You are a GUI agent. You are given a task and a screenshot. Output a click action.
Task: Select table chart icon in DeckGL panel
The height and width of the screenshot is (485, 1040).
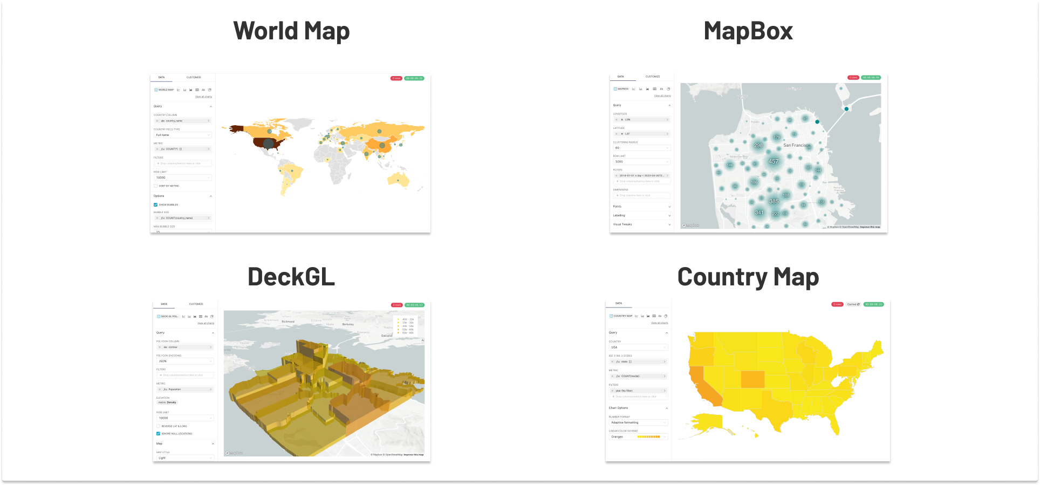(x=201, y=317)
